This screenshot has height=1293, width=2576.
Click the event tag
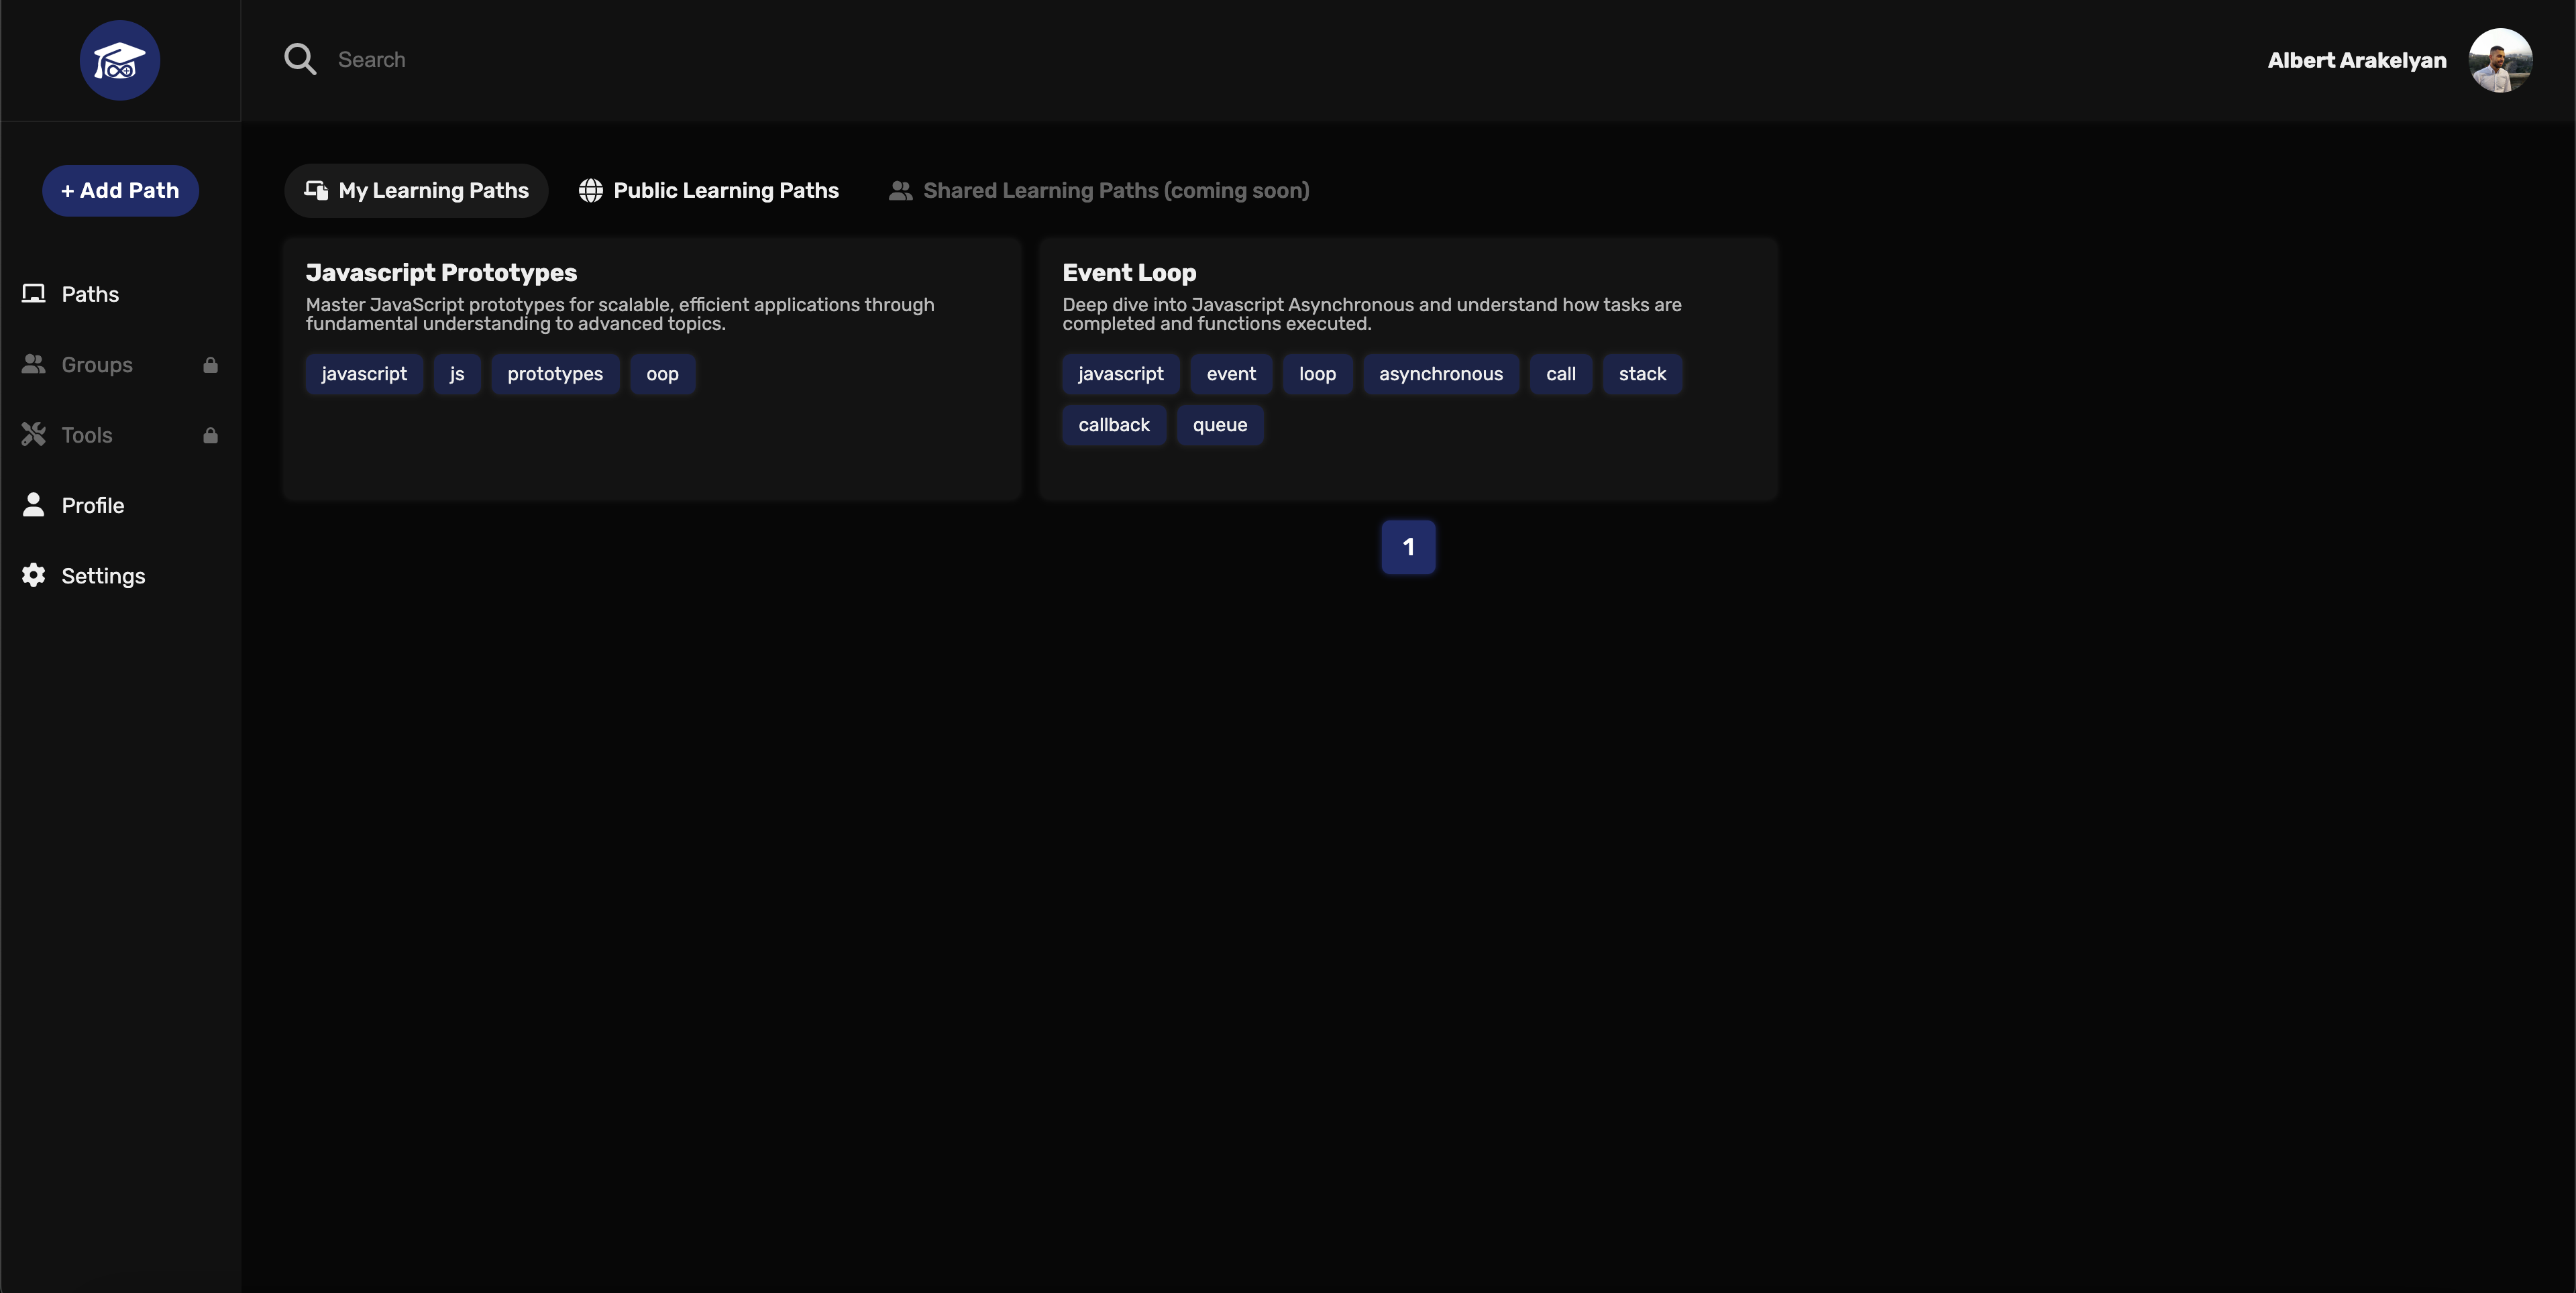click(1231, 374)
